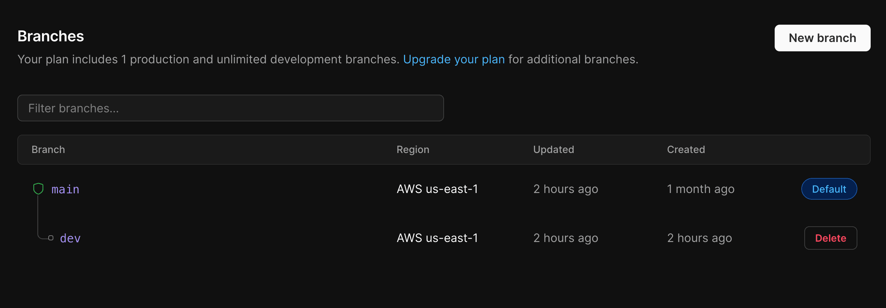Screen dimensions: 886x308
Task: Select AWS us-east-1 region of main
Action: [x=437, y=189]
